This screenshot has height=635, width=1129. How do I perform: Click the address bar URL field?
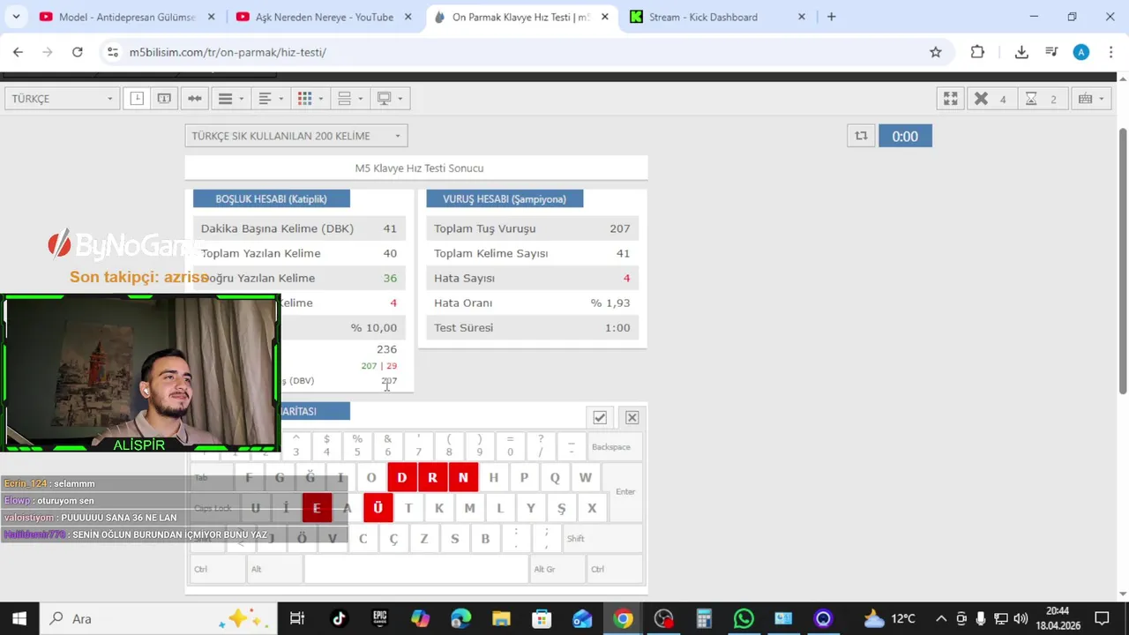coord(526,52)
